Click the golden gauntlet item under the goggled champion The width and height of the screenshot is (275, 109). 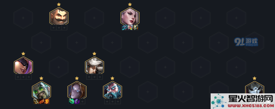(x=36, y=101)
